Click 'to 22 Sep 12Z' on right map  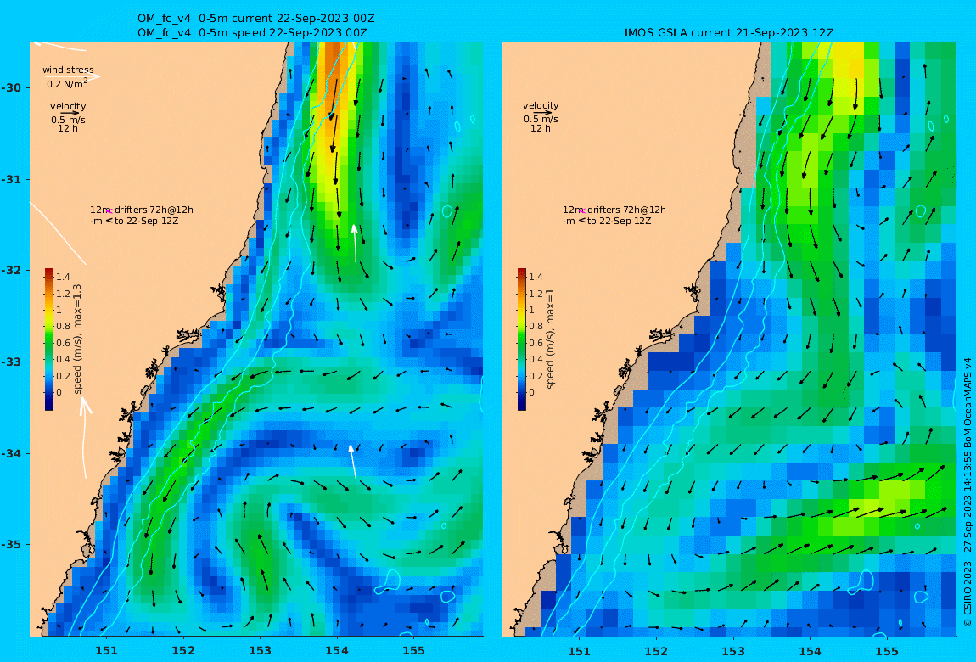(x=619, y=221)
